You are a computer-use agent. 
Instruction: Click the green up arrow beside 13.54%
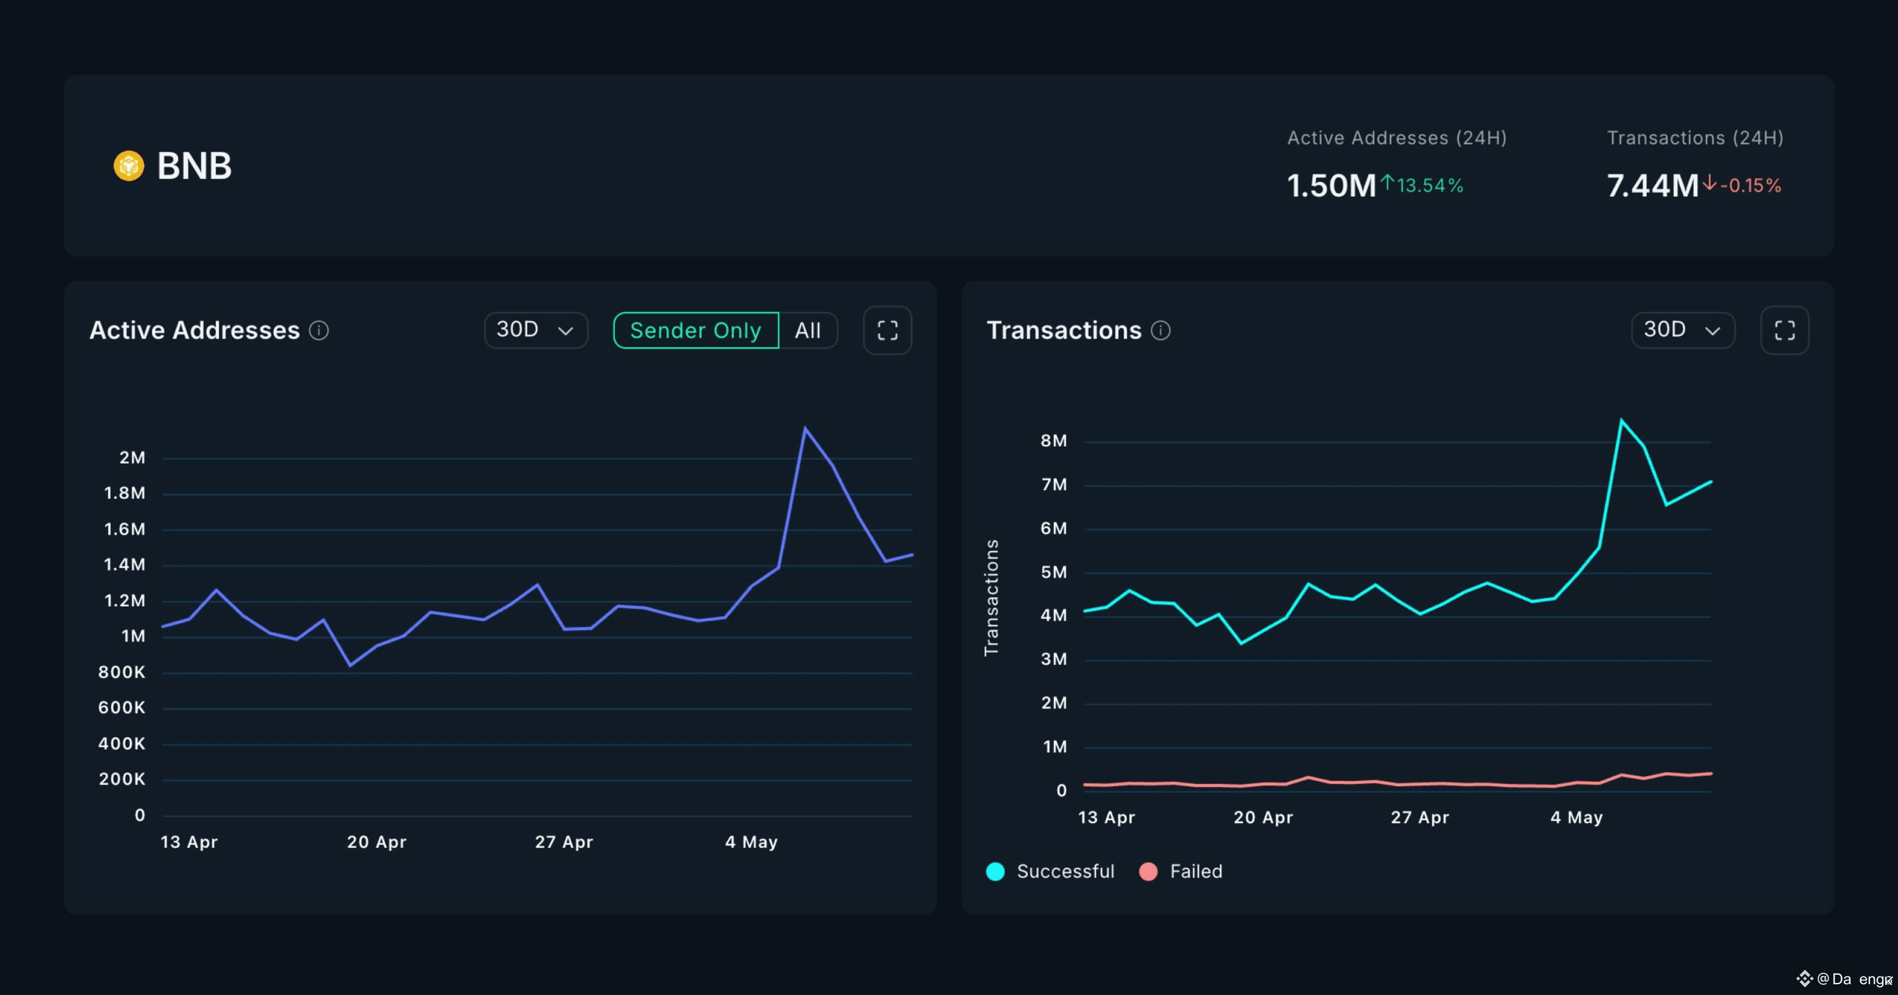1387,182
